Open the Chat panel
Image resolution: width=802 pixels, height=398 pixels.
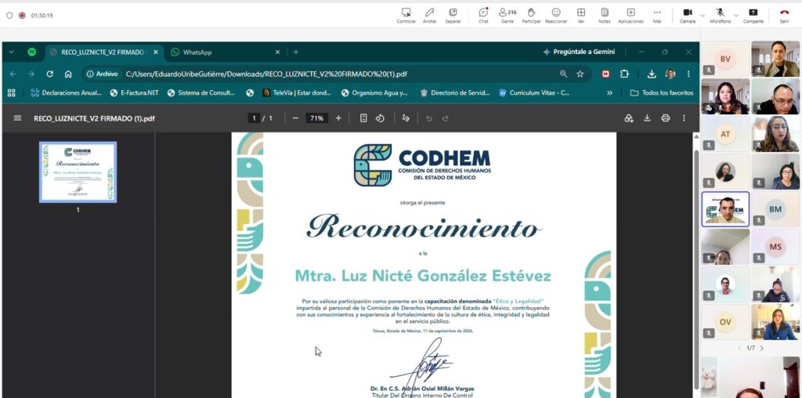[483, 15]
